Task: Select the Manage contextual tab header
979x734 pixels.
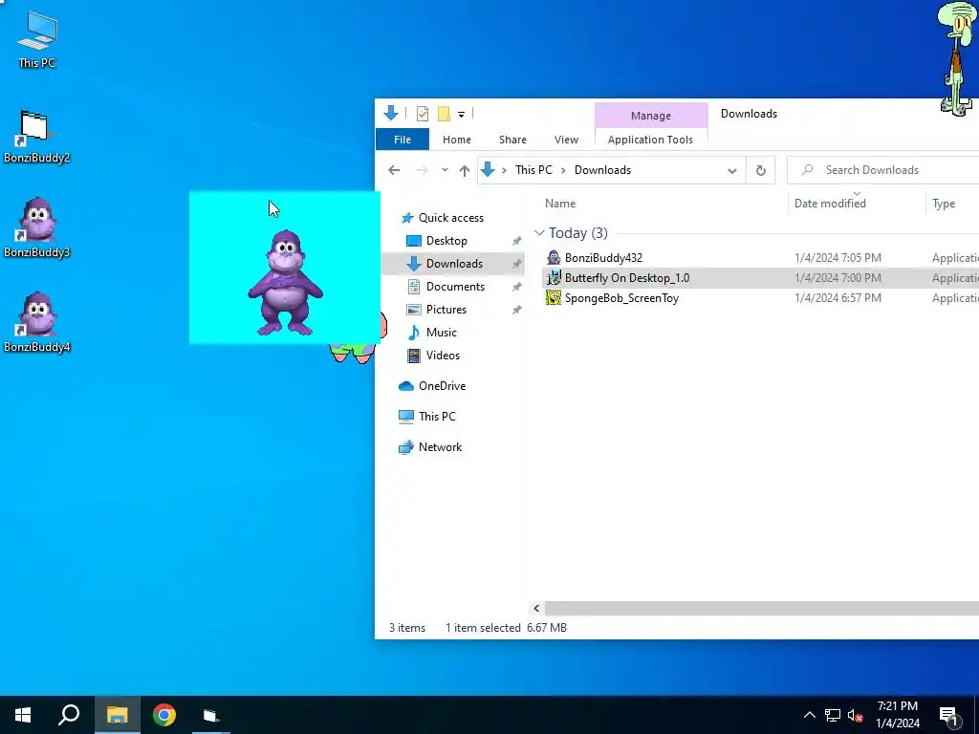Action: [x=650, y=116]
